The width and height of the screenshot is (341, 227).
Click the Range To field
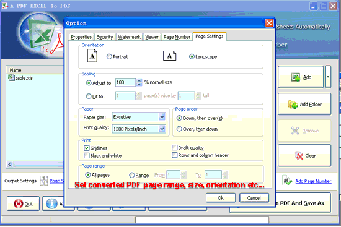click(213, 174)
